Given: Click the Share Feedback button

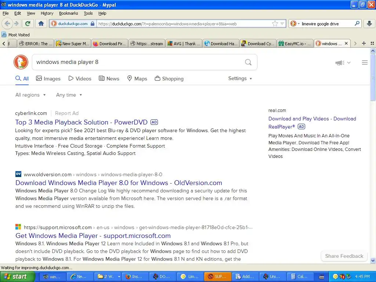Looking at the screenshot, I should coord(344,256).
